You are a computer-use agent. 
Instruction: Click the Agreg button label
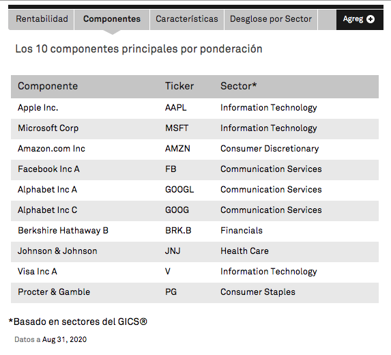353,19
